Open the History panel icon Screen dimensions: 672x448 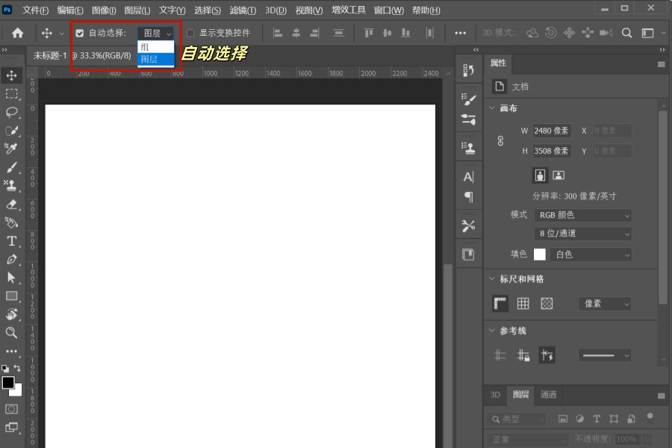click(468, 70)
